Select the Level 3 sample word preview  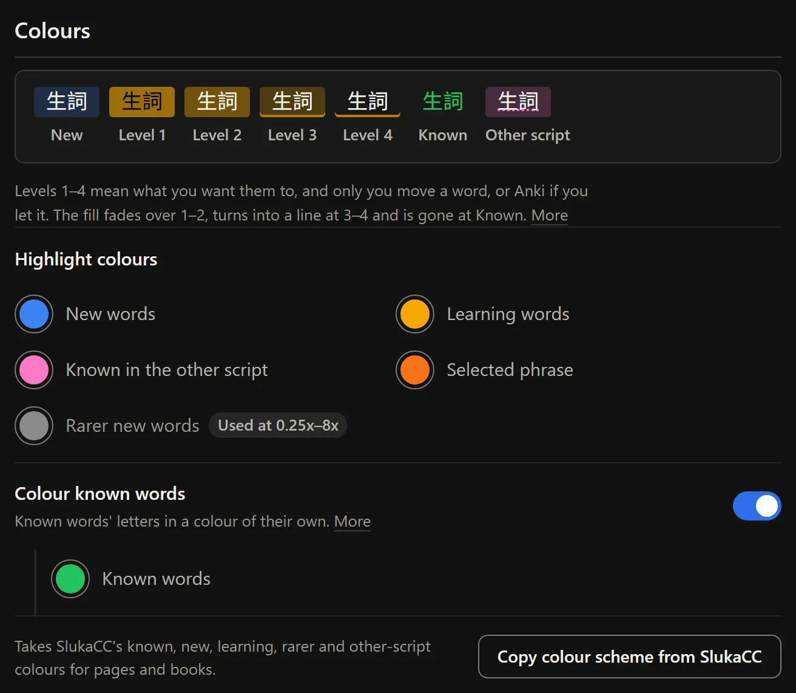[292, 101]
